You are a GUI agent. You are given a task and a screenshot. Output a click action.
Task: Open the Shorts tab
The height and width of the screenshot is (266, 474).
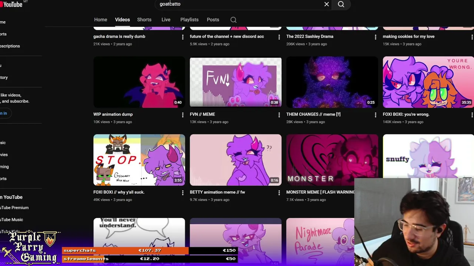pyautogui.click(x=144, y=20)
